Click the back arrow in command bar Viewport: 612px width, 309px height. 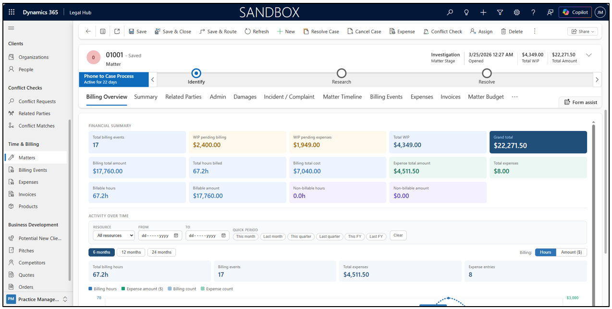(88, 31)
